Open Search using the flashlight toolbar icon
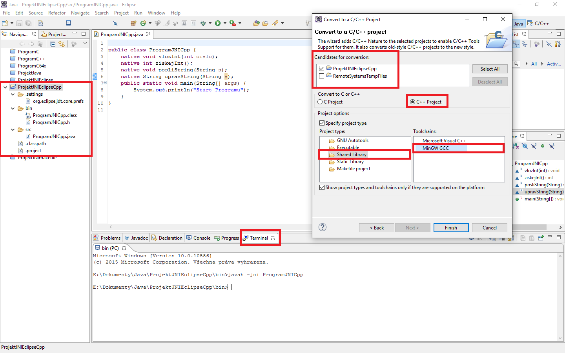Image resolution: width=565 pixels, height=353 pixels. point(115,23)
